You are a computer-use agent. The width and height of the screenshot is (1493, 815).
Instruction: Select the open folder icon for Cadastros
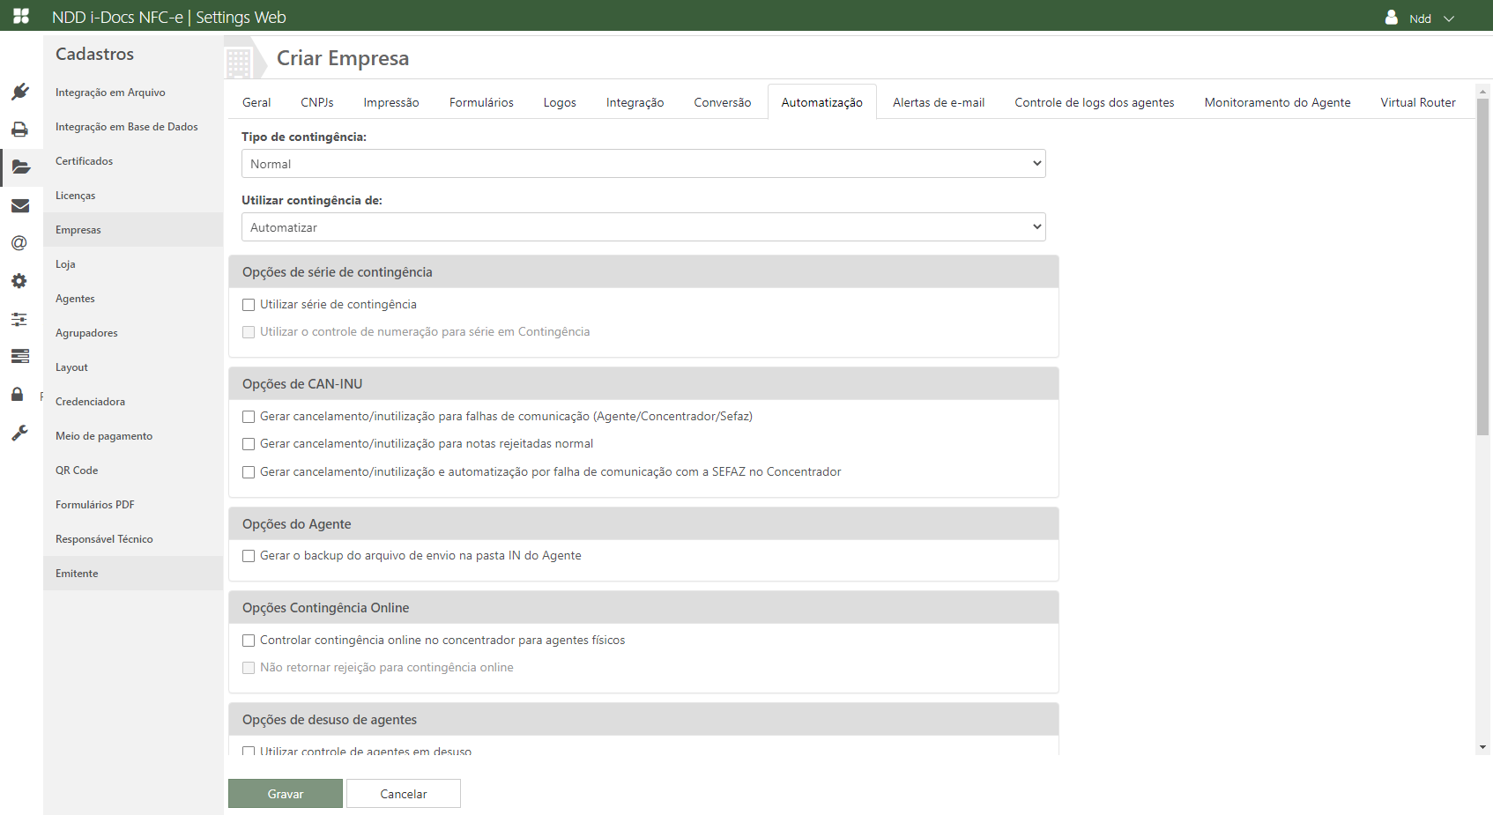(20, 167)
